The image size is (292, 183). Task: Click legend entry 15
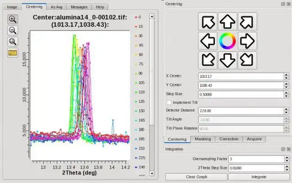click(139, 26)
